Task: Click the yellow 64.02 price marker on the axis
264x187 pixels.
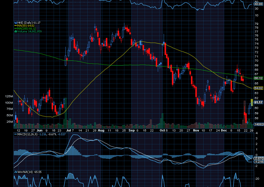Action: 258,88
